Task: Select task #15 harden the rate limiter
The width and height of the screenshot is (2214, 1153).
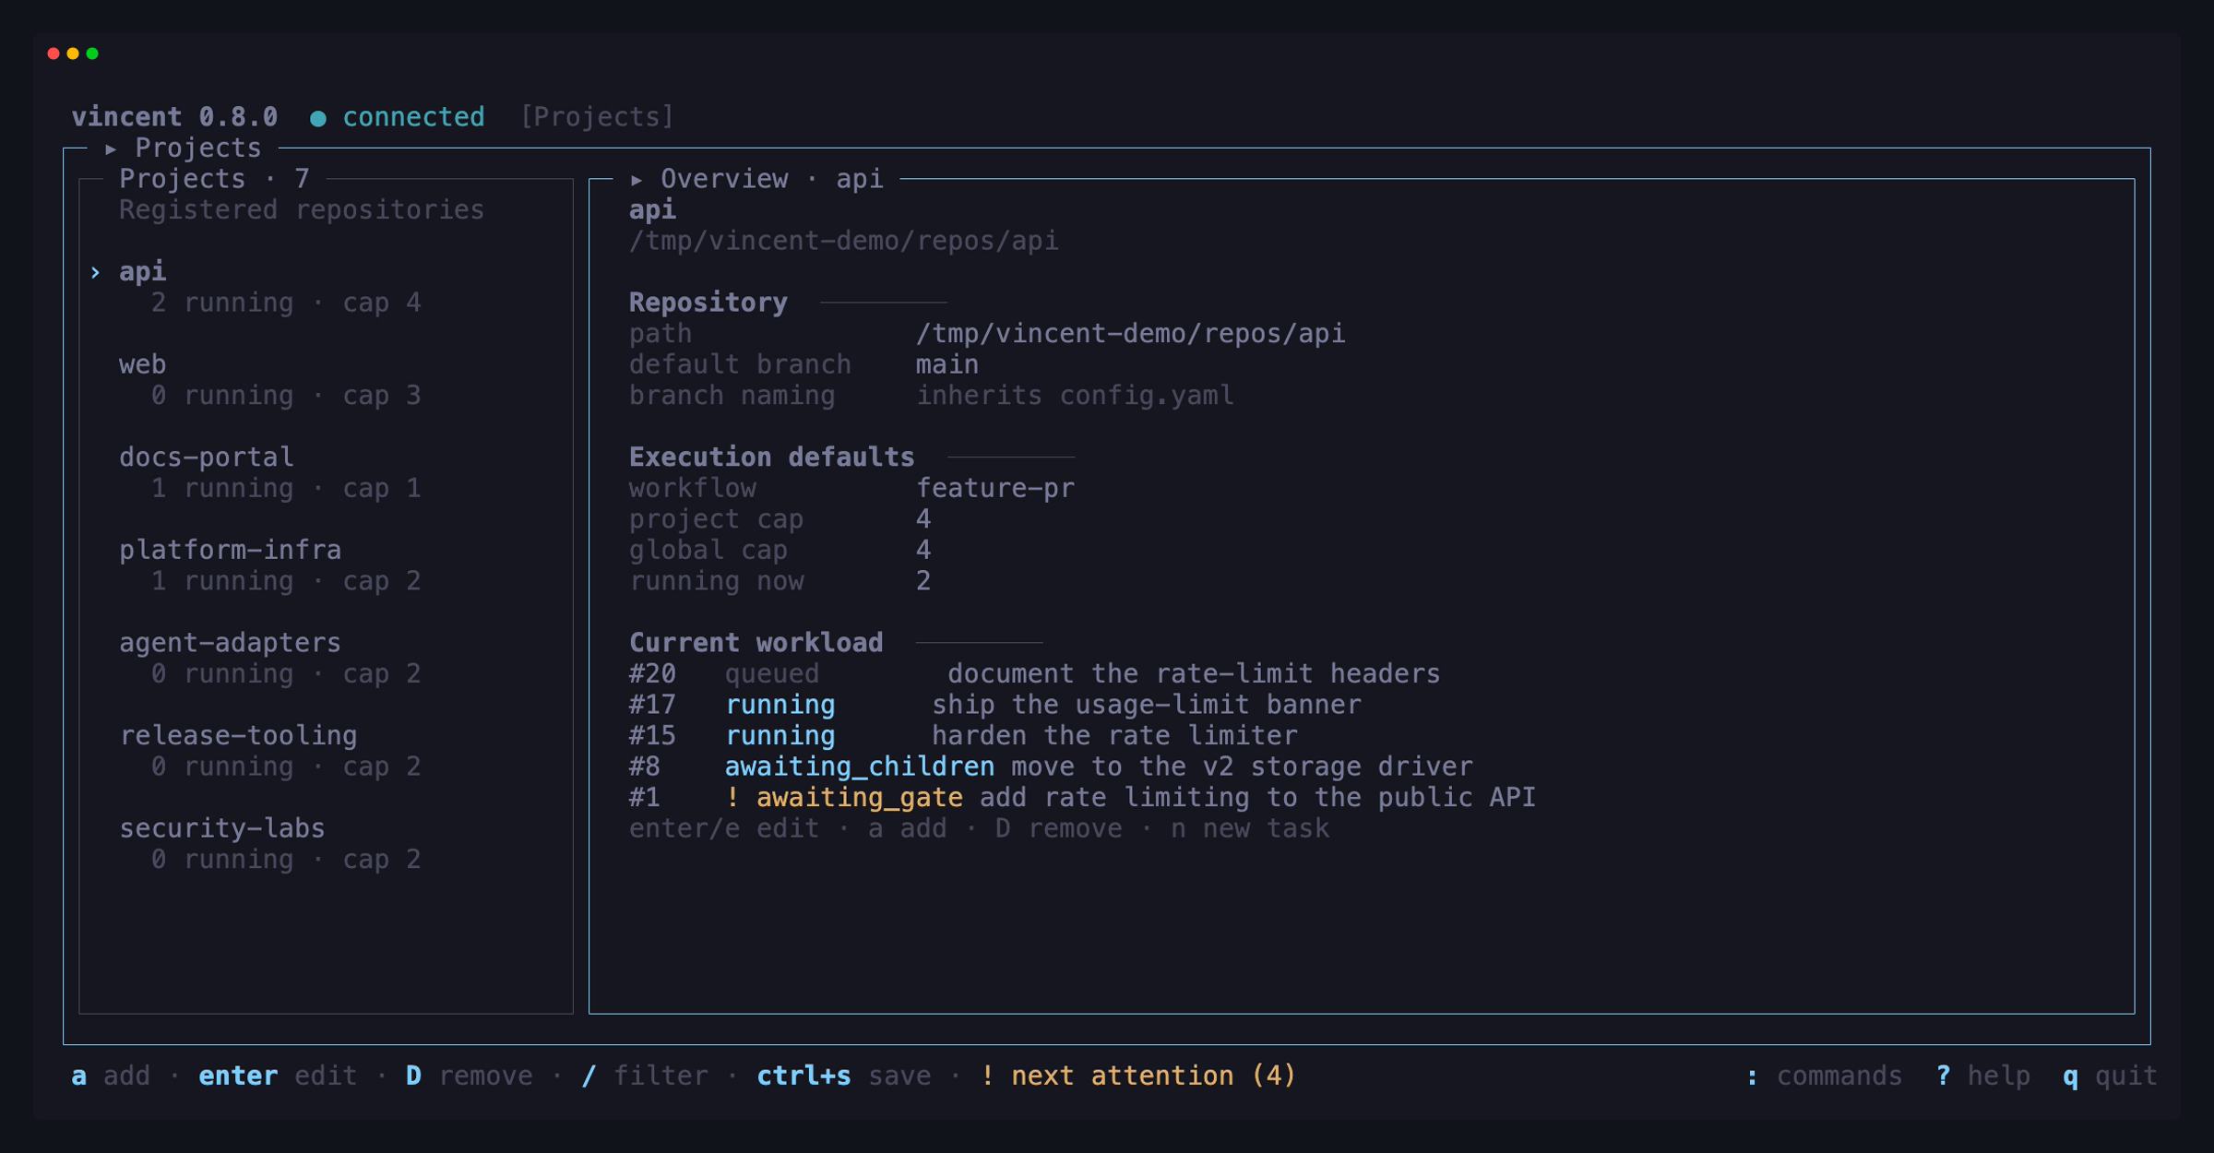Action: pyautogui.click(x=963, y=735)
